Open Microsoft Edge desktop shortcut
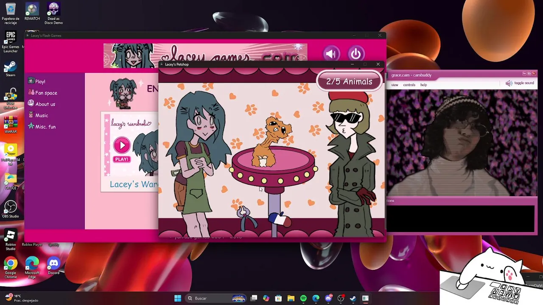 (32, 268)
